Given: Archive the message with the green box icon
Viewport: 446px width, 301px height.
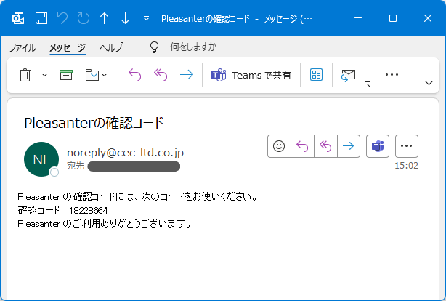Looking at the screenshot, I should [x=66, y=75].
